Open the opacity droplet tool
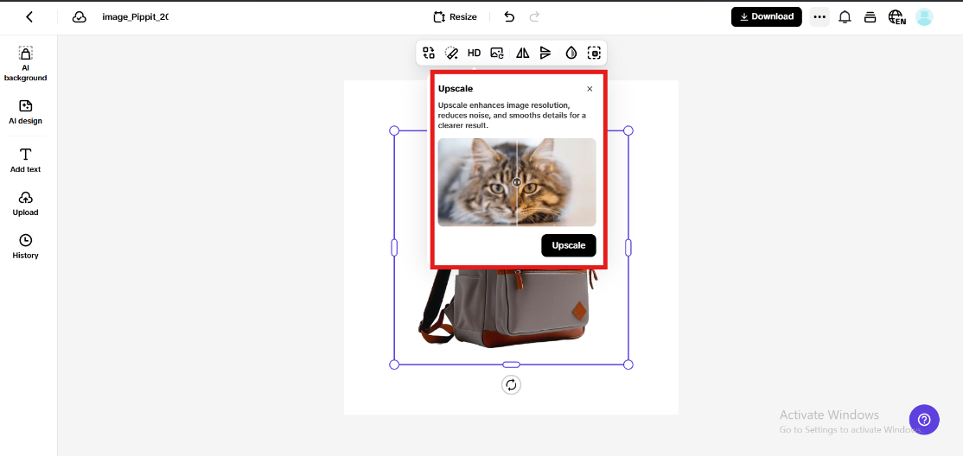963x456 pixels. pos(571,53)
